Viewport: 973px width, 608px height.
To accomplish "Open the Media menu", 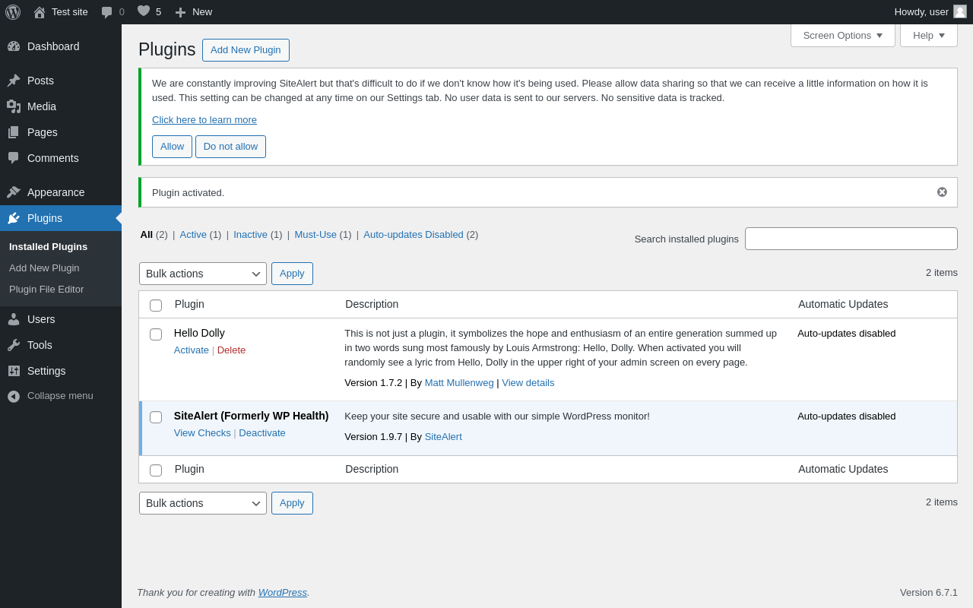I will pyautogui.click(x=61, y=106).
